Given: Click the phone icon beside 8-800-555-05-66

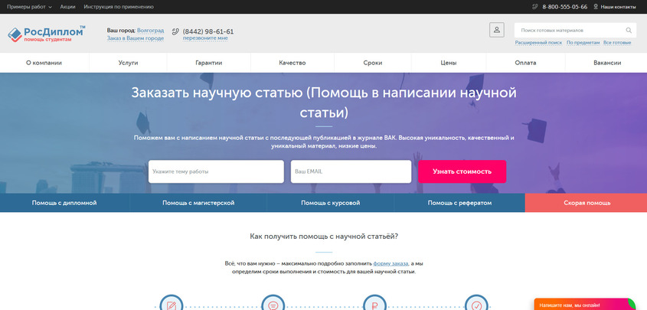Looking at the screenshot, I should pyautogui.click(x=535, y=7).
